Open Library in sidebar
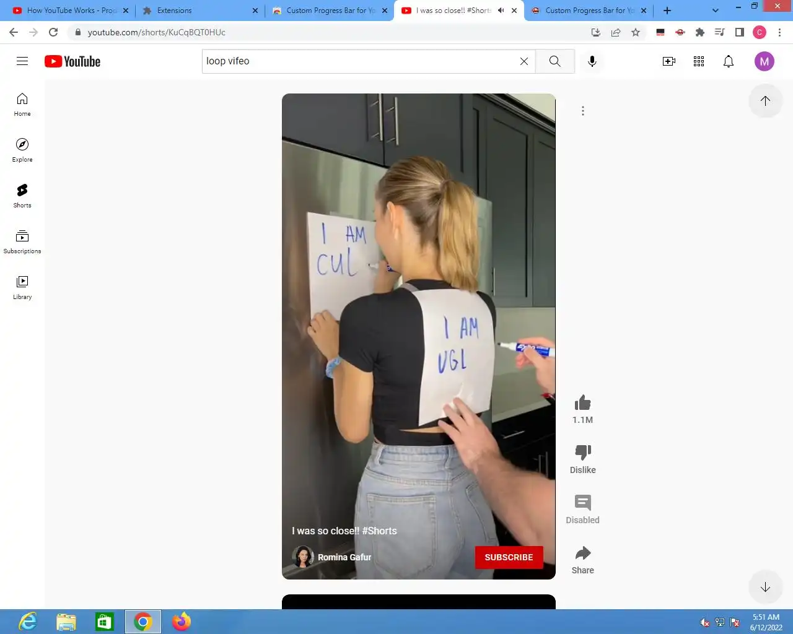The width and height of the screenshot is (793, 634). pos(22,288)
